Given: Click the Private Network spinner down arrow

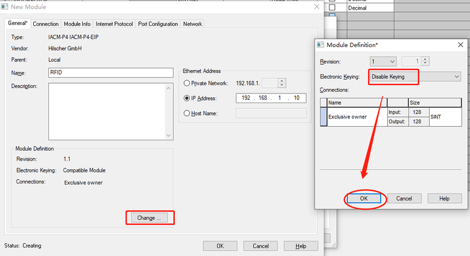Looking at the screenshot, I should point(281,85).
